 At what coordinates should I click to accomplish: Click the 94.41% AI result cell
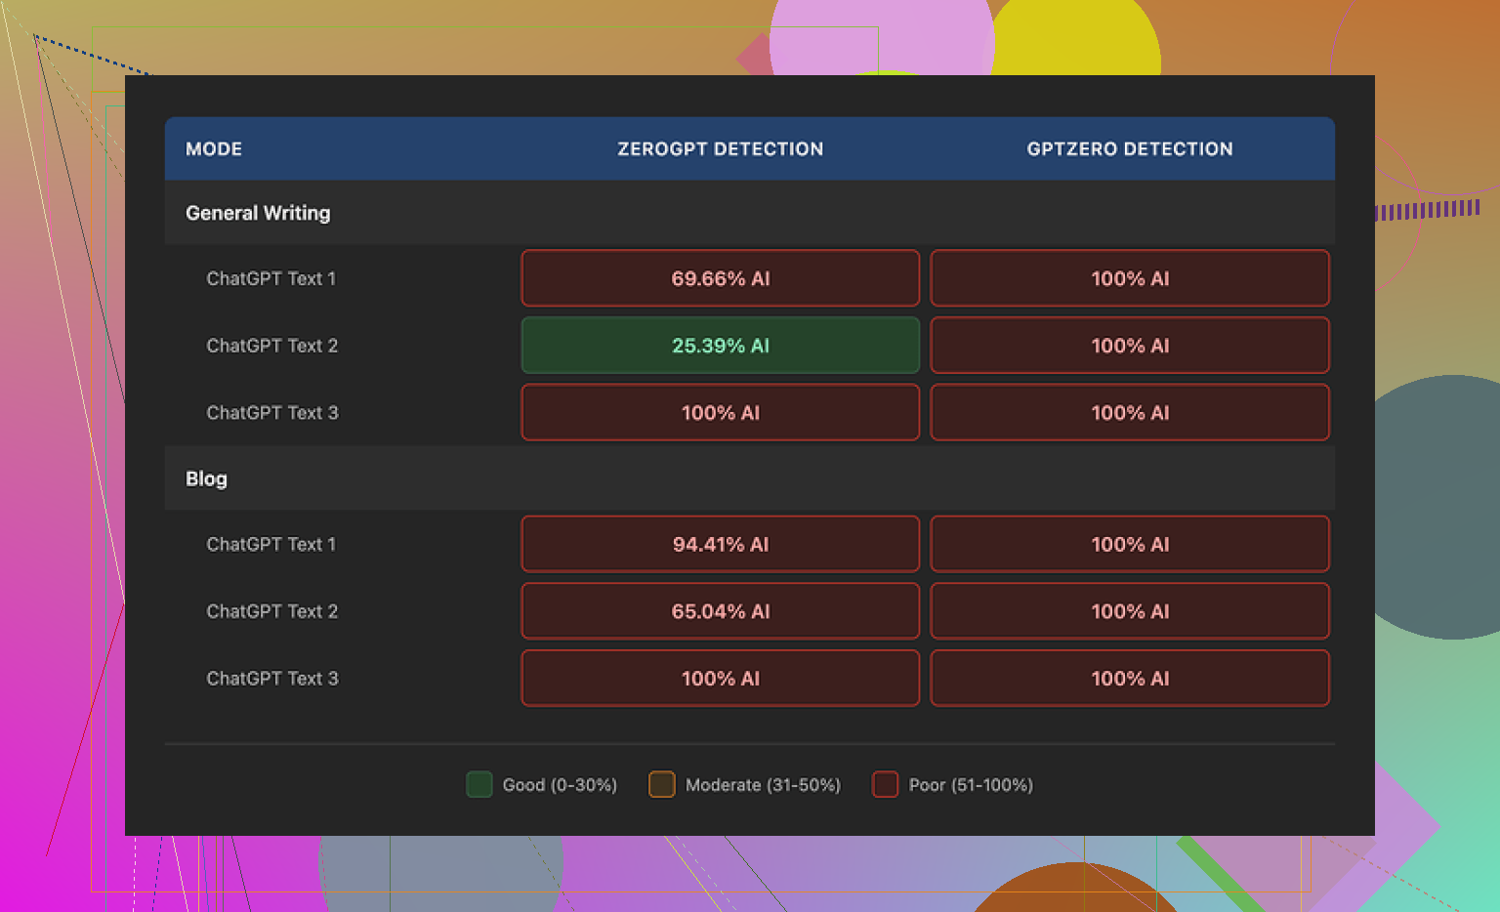pyautogui.click(x=720, y=544)
